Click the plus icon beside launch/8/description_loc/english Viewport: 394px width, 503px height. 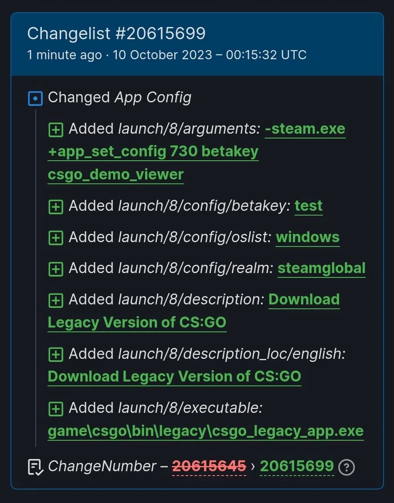(55, 355)
